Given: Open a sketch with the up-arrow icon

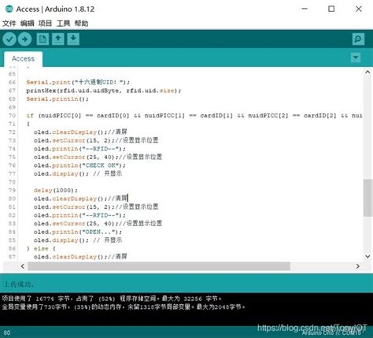Looking at the screenshot, I should coord(57,39).
